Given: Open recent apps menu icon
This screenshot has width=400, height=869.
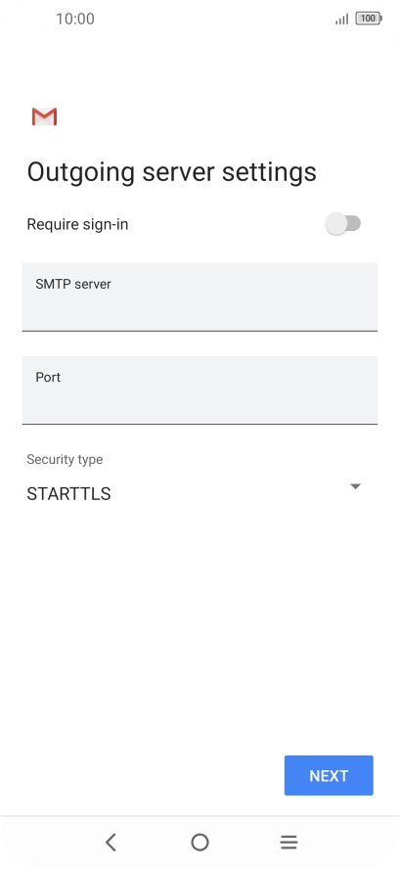Looking at the screenshot, I should pyautogui.click(x=289, y=842).
